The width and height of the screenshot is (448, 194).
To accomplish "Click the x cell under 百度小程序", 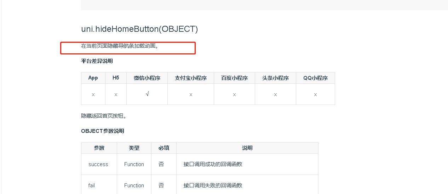I will [234, 94].
